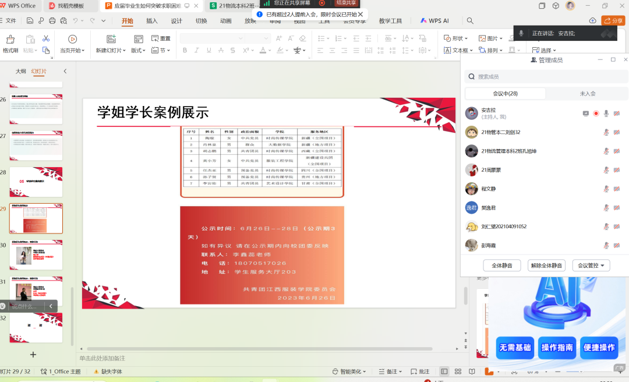629x382 pixels.
Task: Open the Shapes (形状) dropdown
Action: [455, 38]
